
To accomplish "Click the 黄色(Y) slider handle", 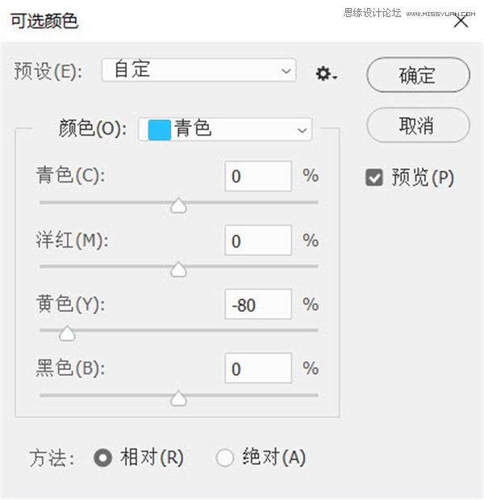I will tap(67, 334).
